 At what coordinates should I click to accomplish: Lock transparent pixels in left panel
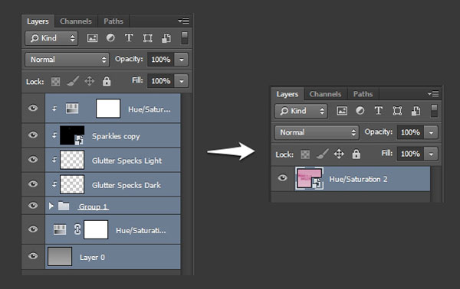click(55, 81)
